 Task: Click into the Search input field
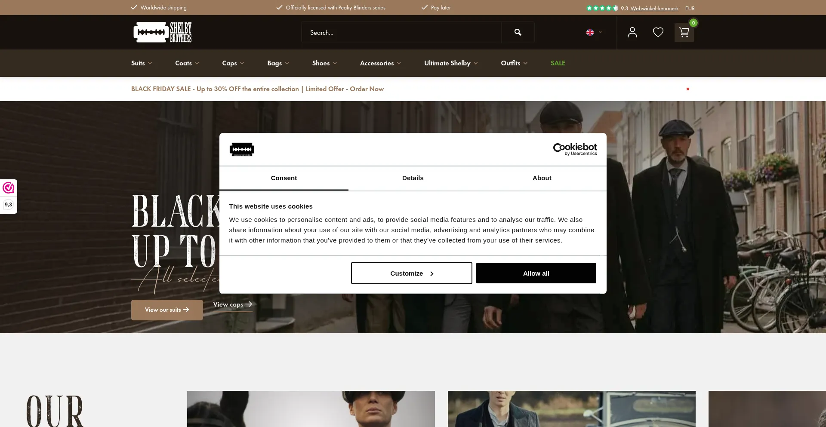pyautogui.click(x=401, y=33)
